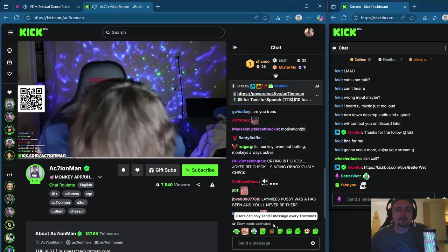Screen dimensions: 448x252
Task: Share the stream via share icon
Action: pos(198,185)
